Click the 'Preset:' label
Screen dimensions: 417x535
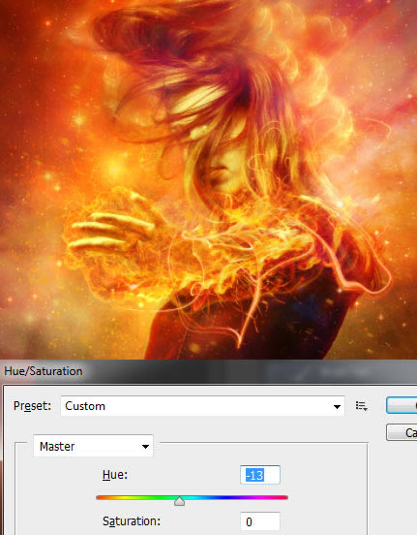32,406
